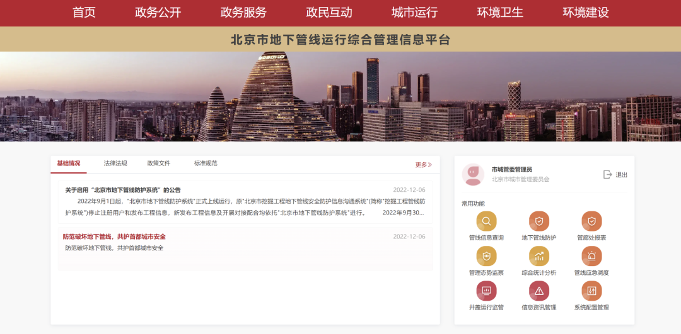Image resolution: width=681 pixels, height=334 pixels.
Task: Open the 北京市地下管线防护系统 announcement article
Action: pos(123,190)
